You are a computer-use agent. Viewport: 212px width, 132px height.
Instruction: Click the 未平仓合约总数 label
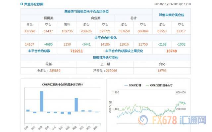pyautogui.click(x=39, y=51)
